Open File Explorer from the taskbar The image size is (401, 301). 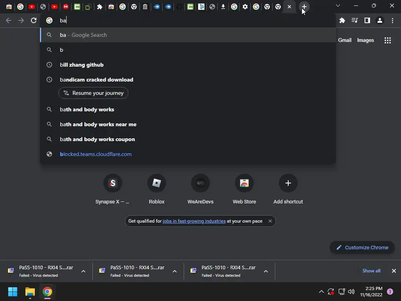pyautogui.click(x=30, y=292)
